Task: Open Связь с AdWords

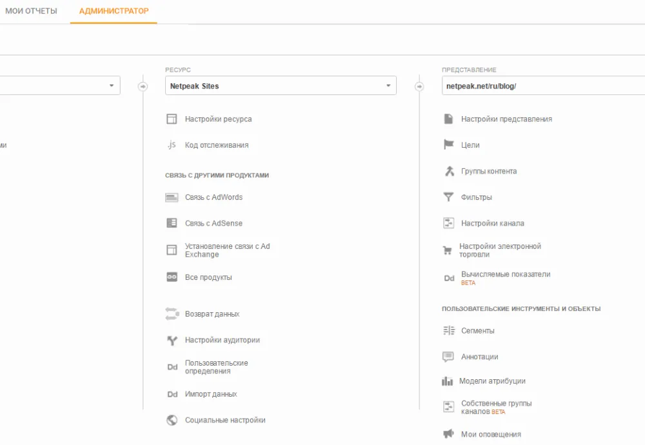Action: (213, 197)
